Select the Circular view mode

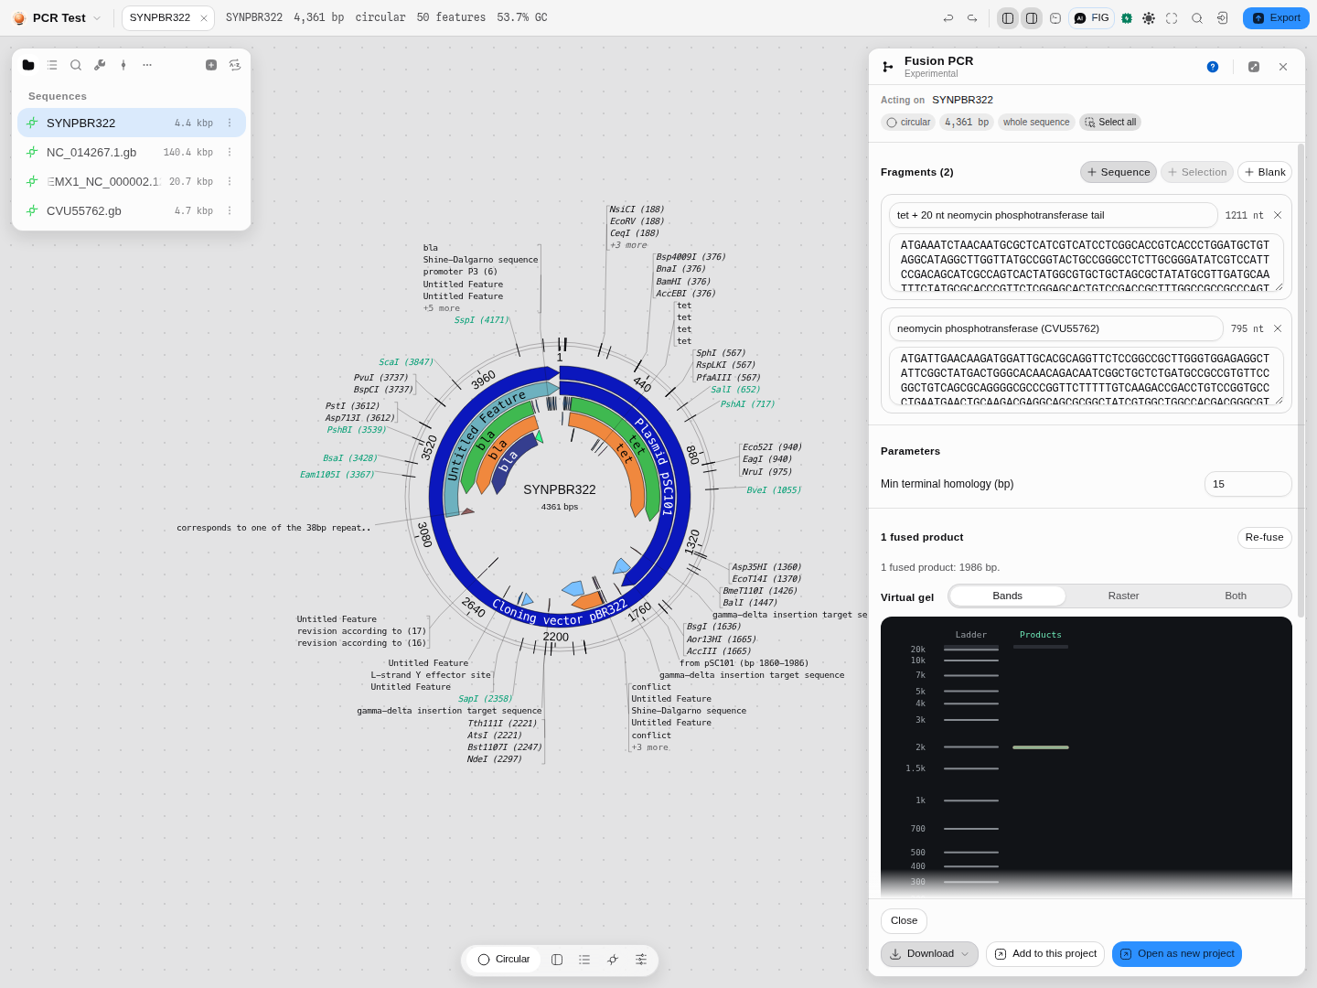[504, 960]
